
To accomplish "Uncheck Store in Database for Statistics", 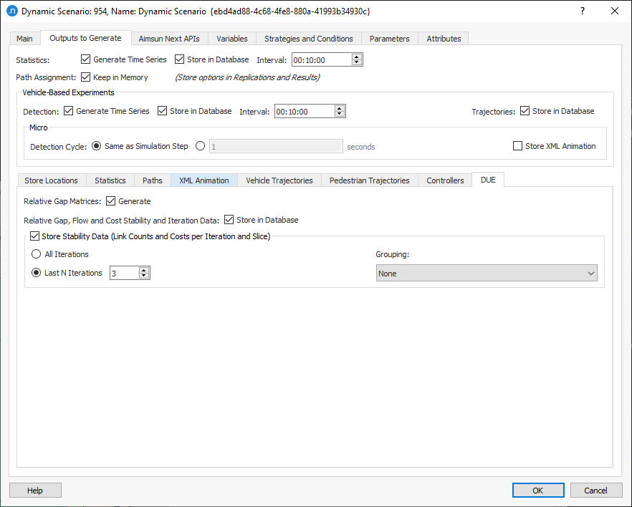I will [179, 59].
